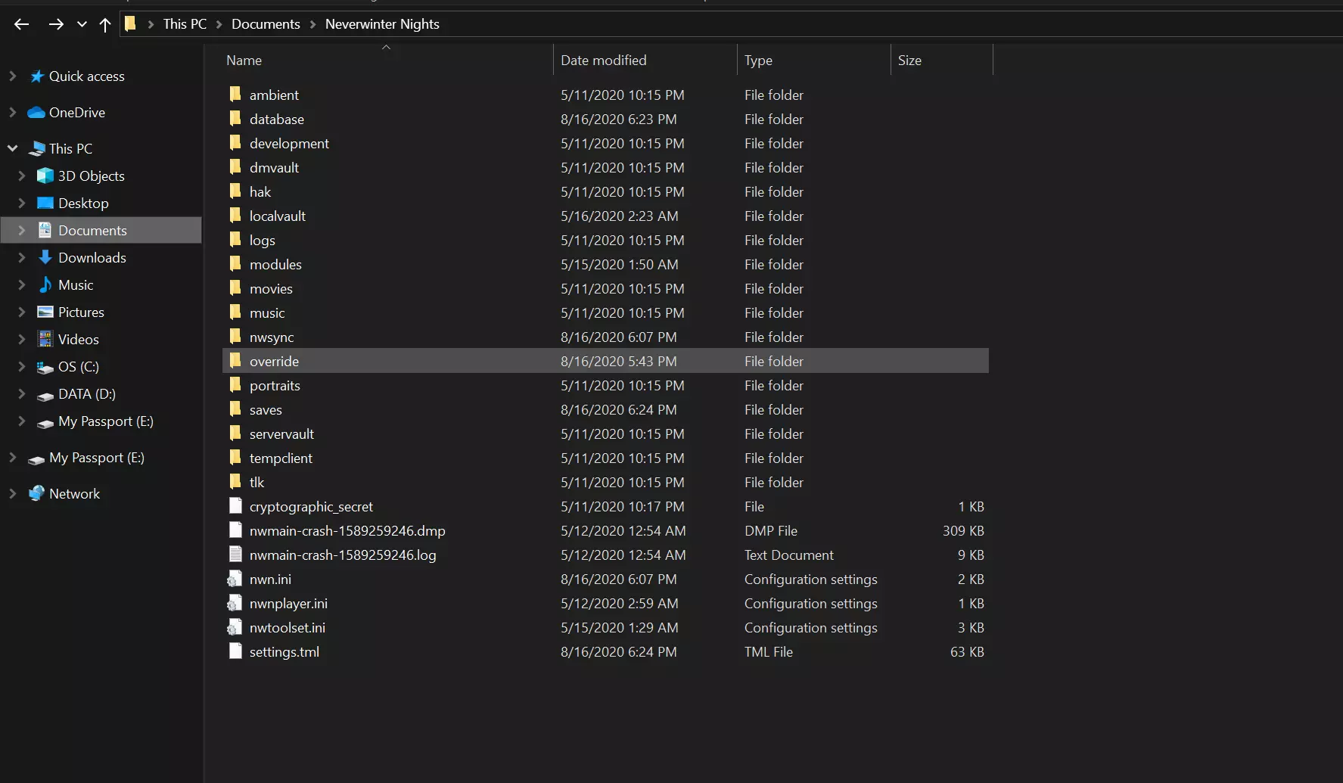
Task: Collapse the This PC tree node
Action: pos(13,149)
